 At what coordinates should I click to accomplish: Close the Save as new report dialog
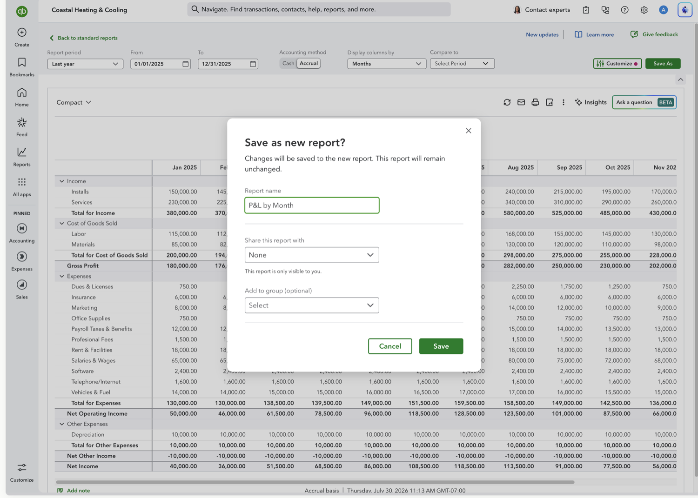469,131
